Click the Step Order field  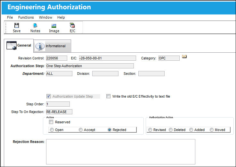pyautogui.click(x=58, y=104)
